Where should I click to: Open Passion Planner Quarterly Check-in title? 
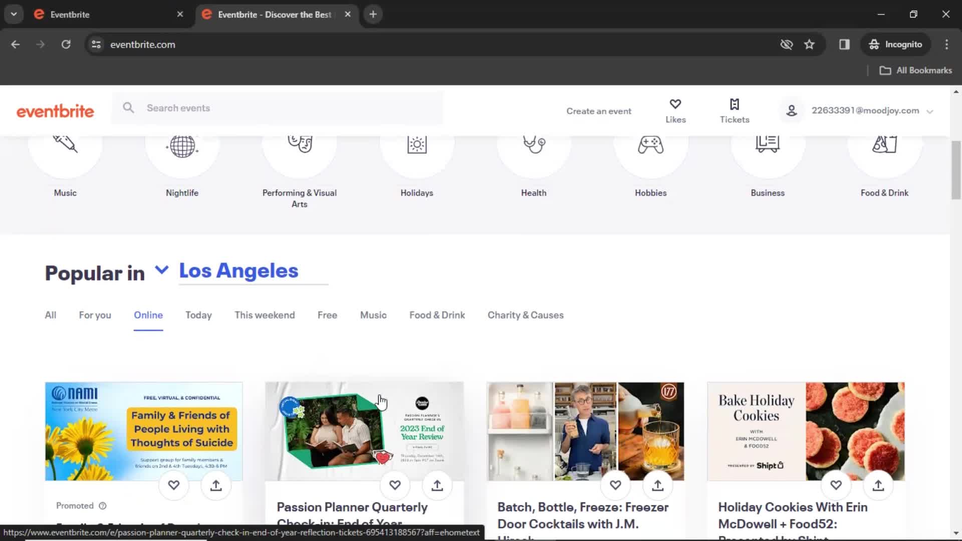click(x=352, y=514)
